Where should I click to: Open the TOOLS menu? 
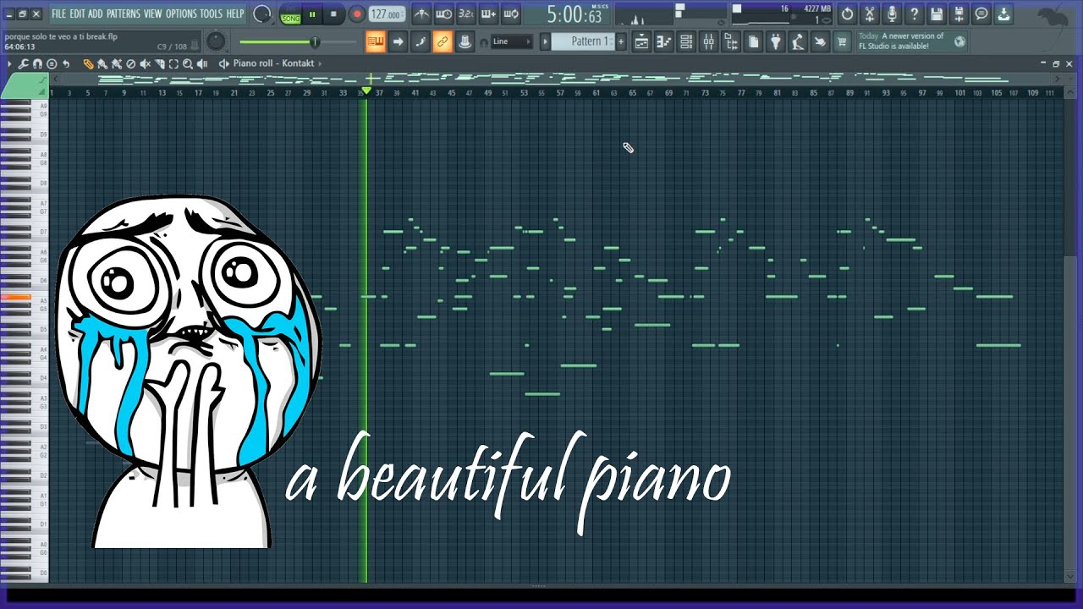pos(211,14)
